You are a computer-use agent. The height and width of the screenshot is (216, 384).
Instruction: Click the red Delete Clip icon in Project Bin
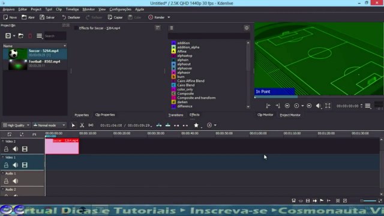(x=30, y=36)
